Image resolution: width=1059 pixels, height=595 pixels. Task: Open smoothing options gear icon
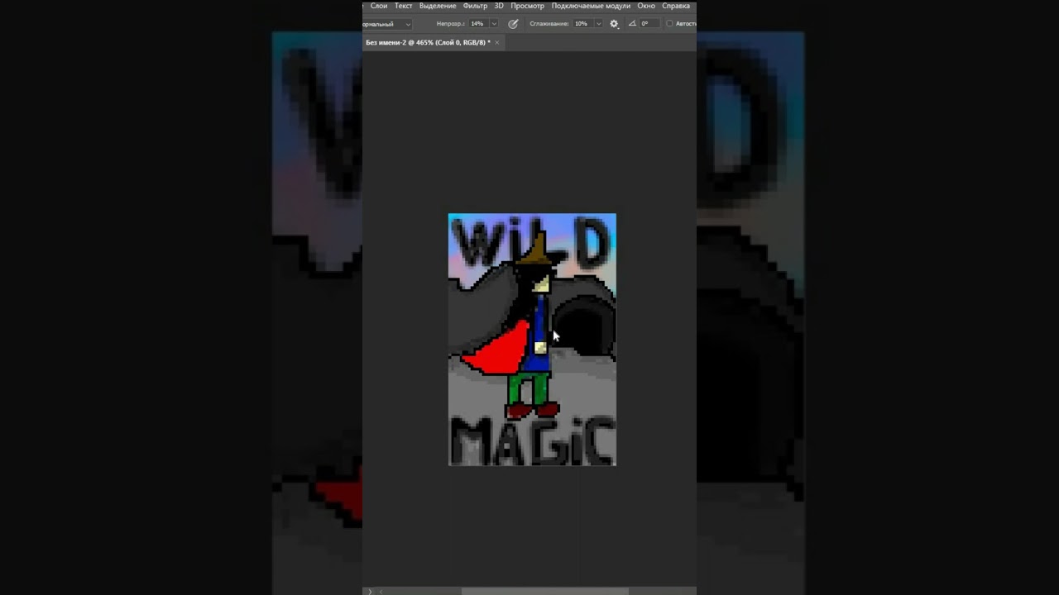pos(614,24)
